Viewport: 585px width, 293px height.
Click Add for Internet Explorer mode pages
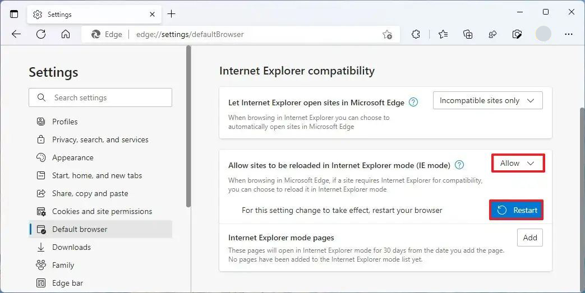pos(530,238)
